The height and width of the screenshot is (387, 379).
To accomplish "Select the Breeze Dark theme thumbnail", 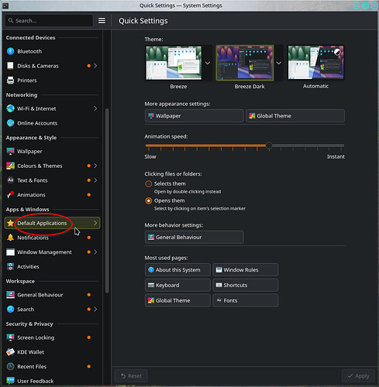I will pyautogui.click(x=245, y=63).
